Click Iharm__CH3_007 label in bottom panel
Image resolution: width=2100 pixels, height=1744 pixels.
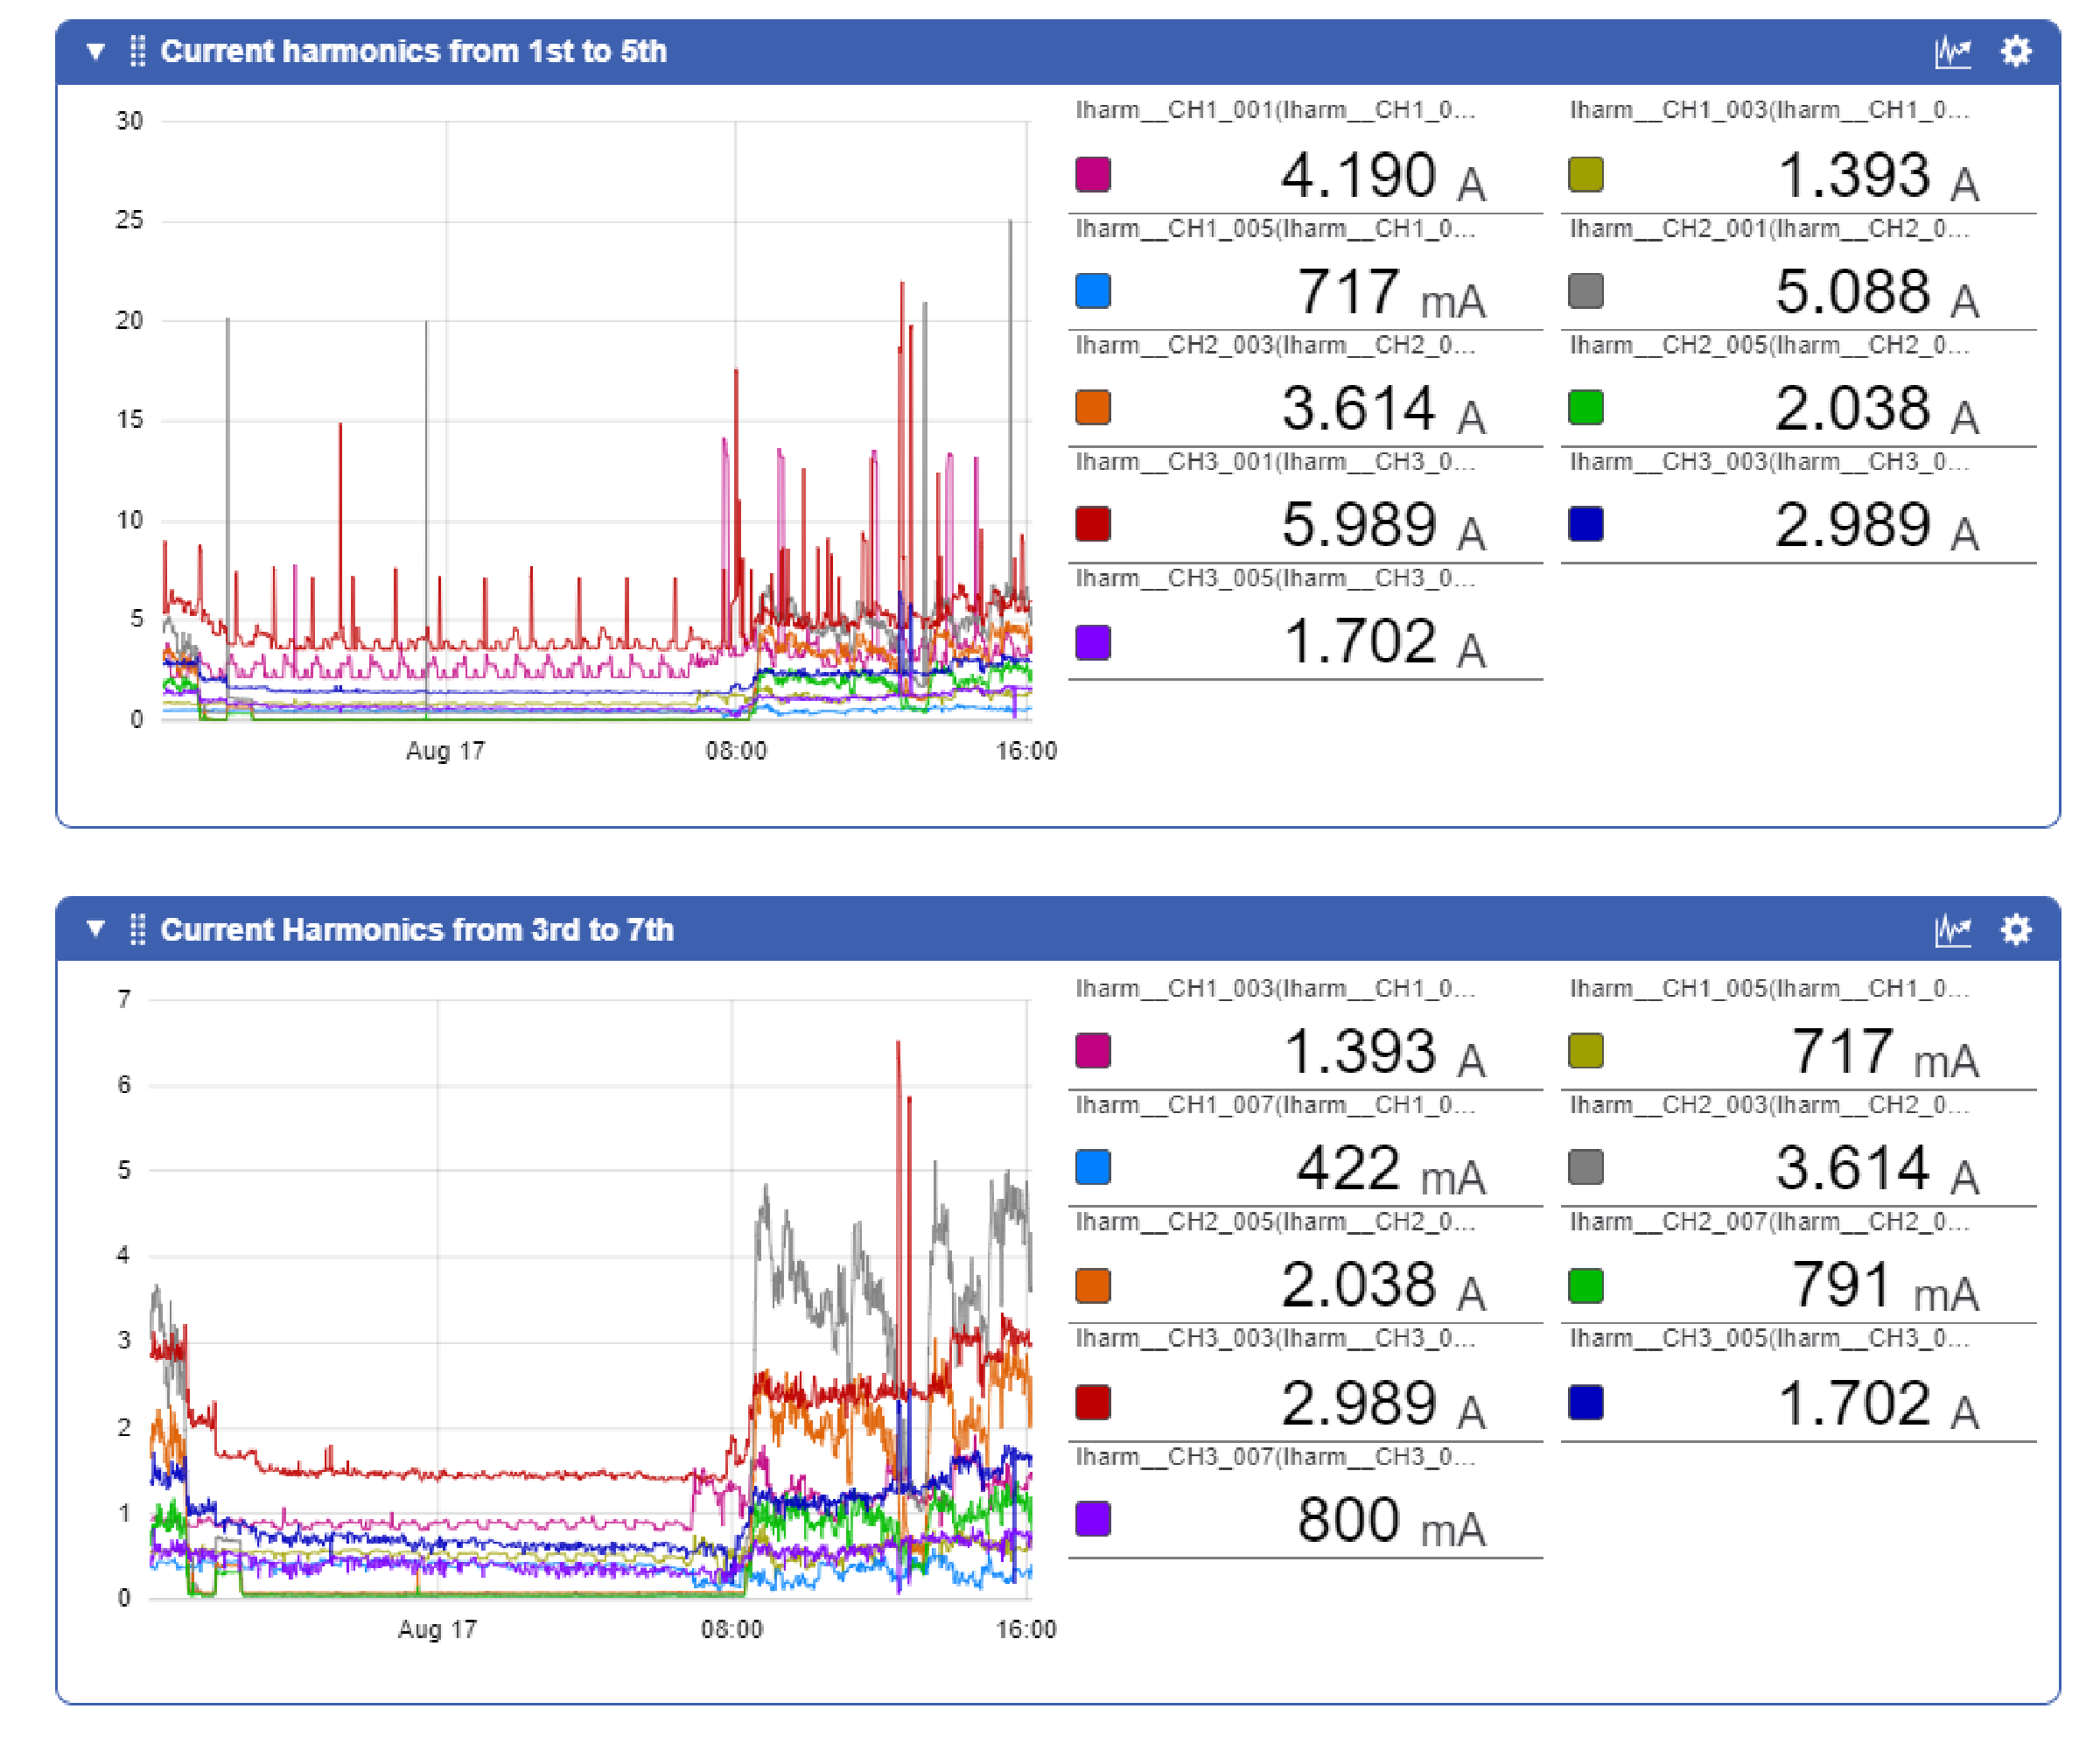pos(1275,1456)
